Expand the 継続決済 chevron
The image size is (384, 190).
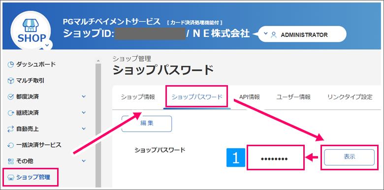click(84, 113)
